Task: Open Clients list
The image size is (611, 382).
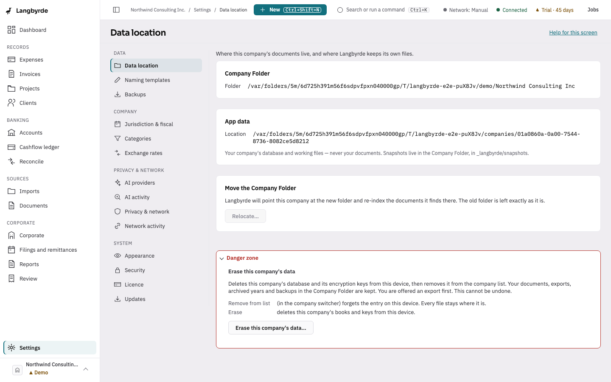Action: coord(50,103)
